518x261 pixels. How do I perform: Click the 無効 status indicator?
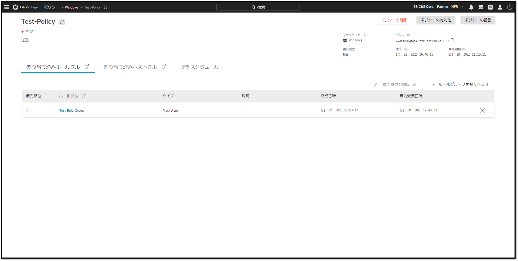tap(28, 32)
